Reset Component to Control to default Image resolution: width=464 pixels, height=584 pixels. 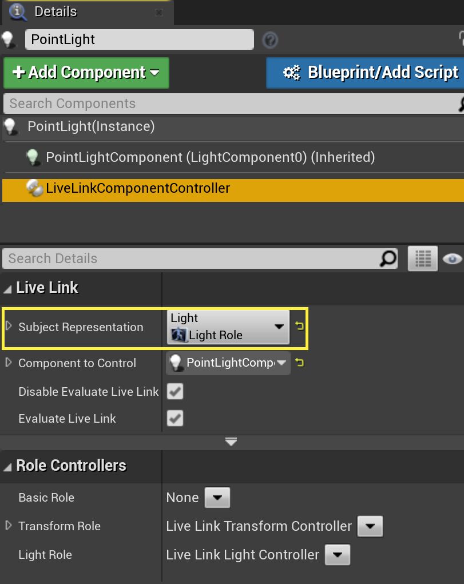pos(299,363)
